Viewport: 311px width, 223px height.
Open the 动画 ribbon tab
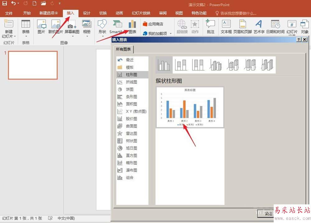click(119, 13)
